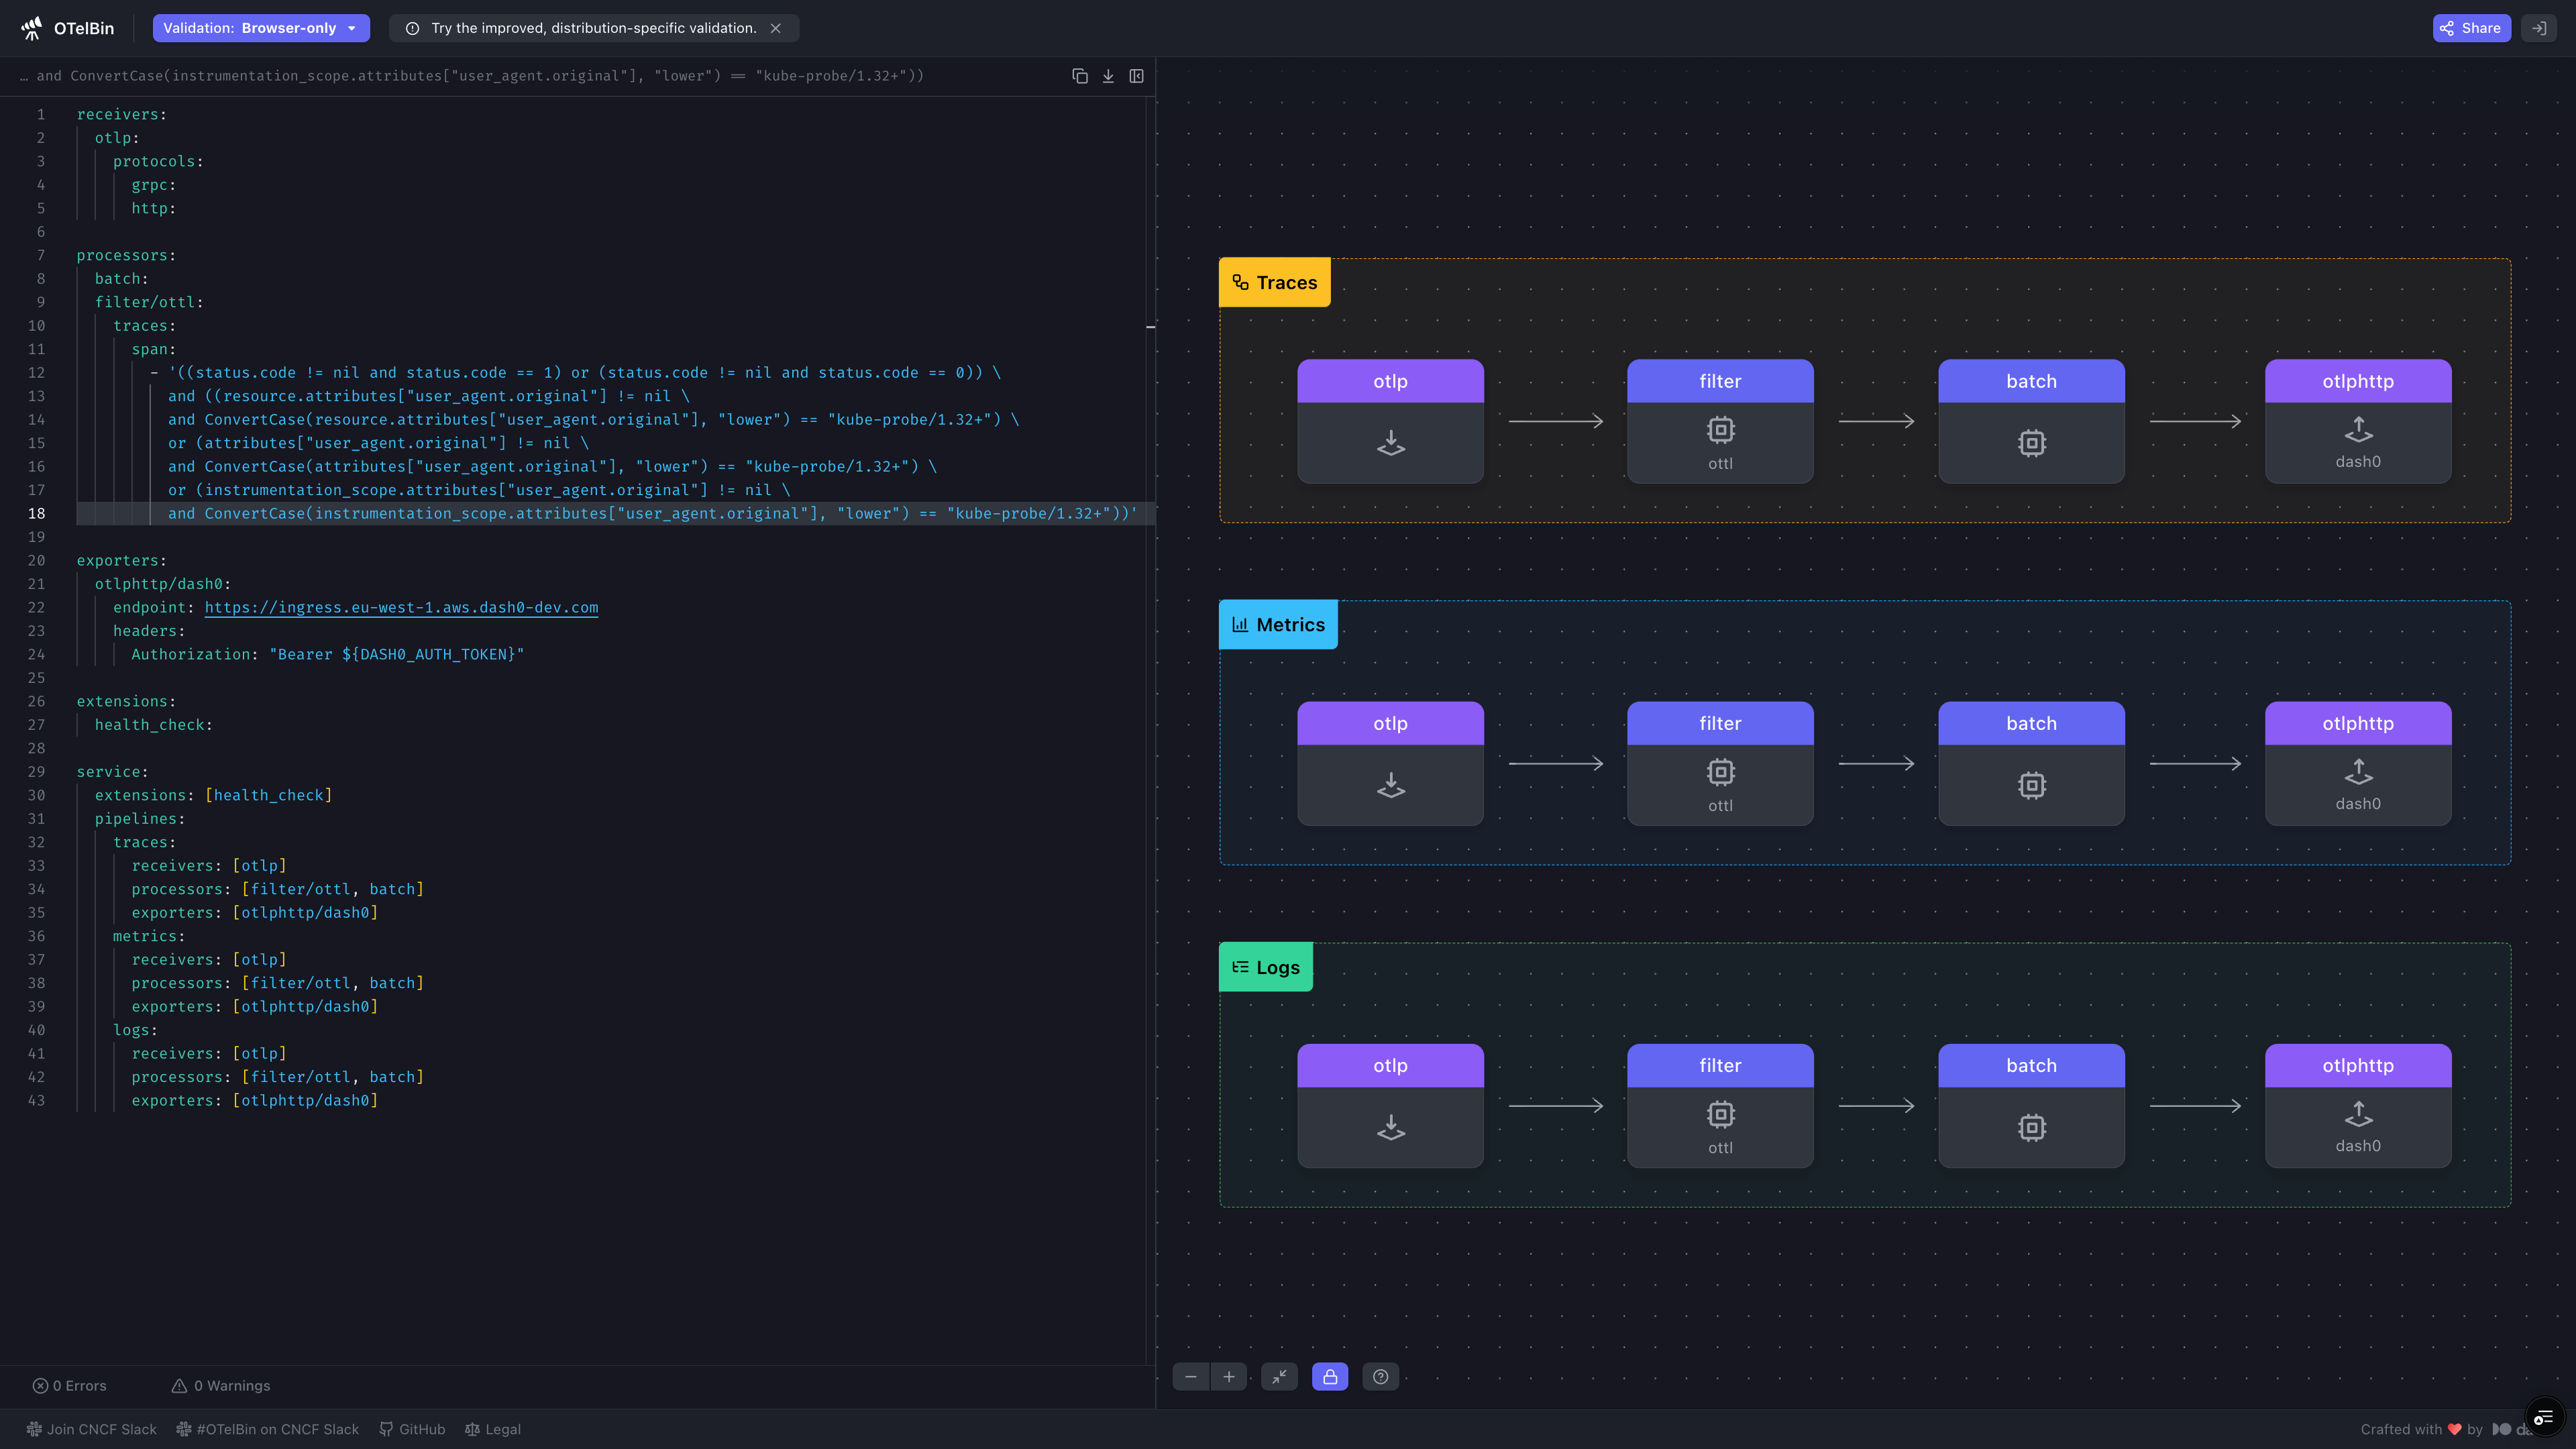Select the Metrics pipeline label
The height and width of the screenshot is (1449, 2576).
point(1278,625)
